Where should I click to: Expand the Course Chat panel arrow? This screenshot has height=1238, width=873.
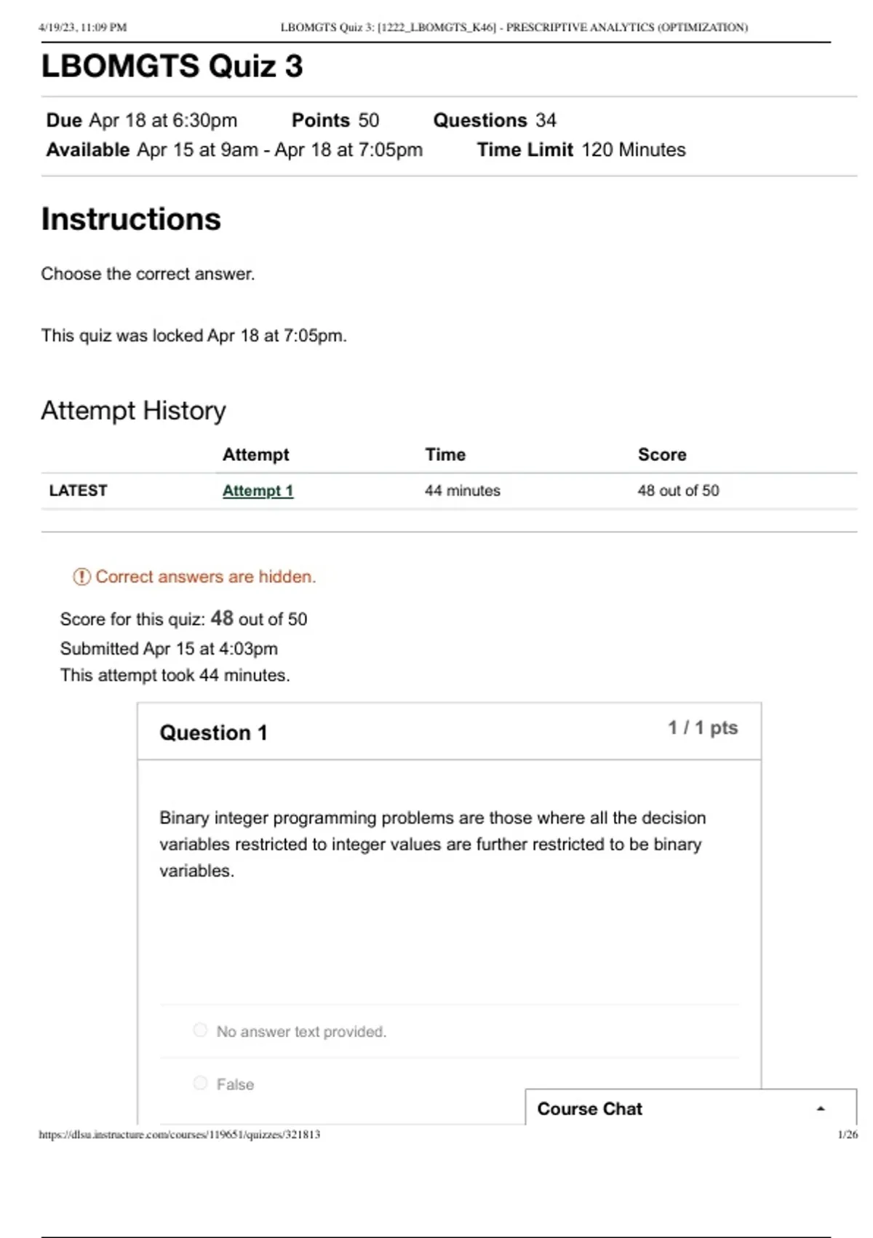click(821, 1108)
